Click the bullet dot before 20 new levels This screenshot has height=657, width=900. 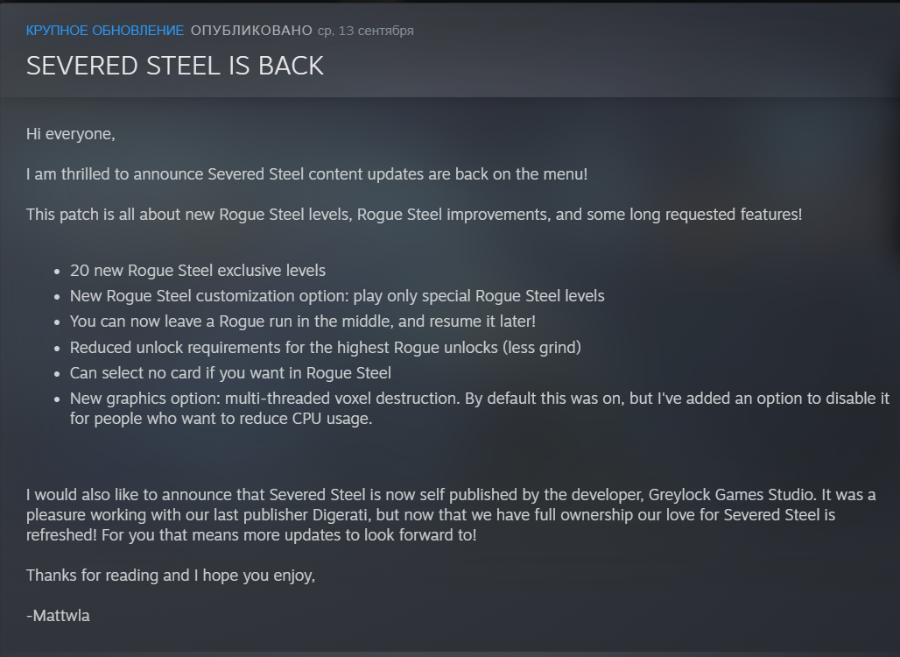tap(57, 271)
